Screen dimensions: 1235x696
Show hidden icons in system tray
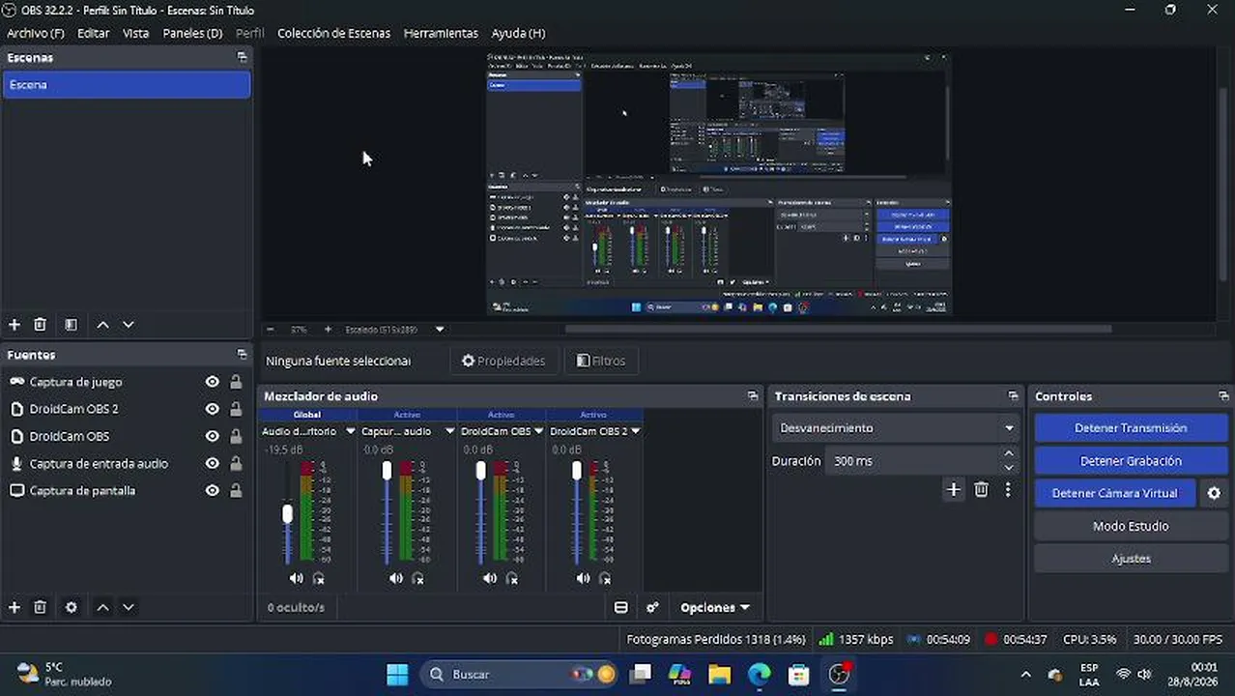[1025, 675]
